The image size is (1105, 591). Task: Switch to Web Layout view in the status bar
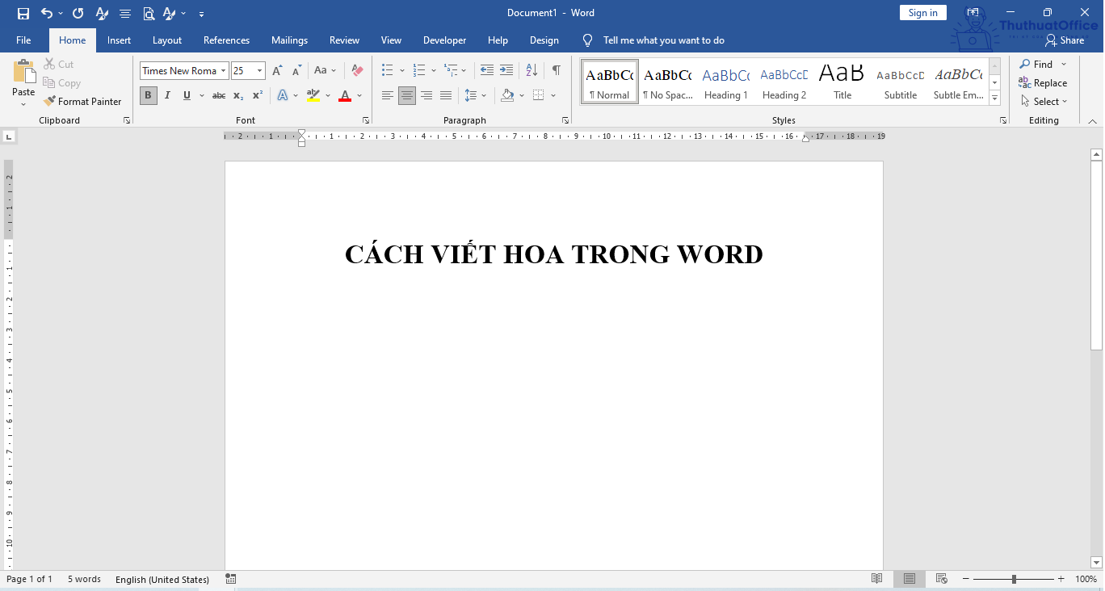coord(941,579)
